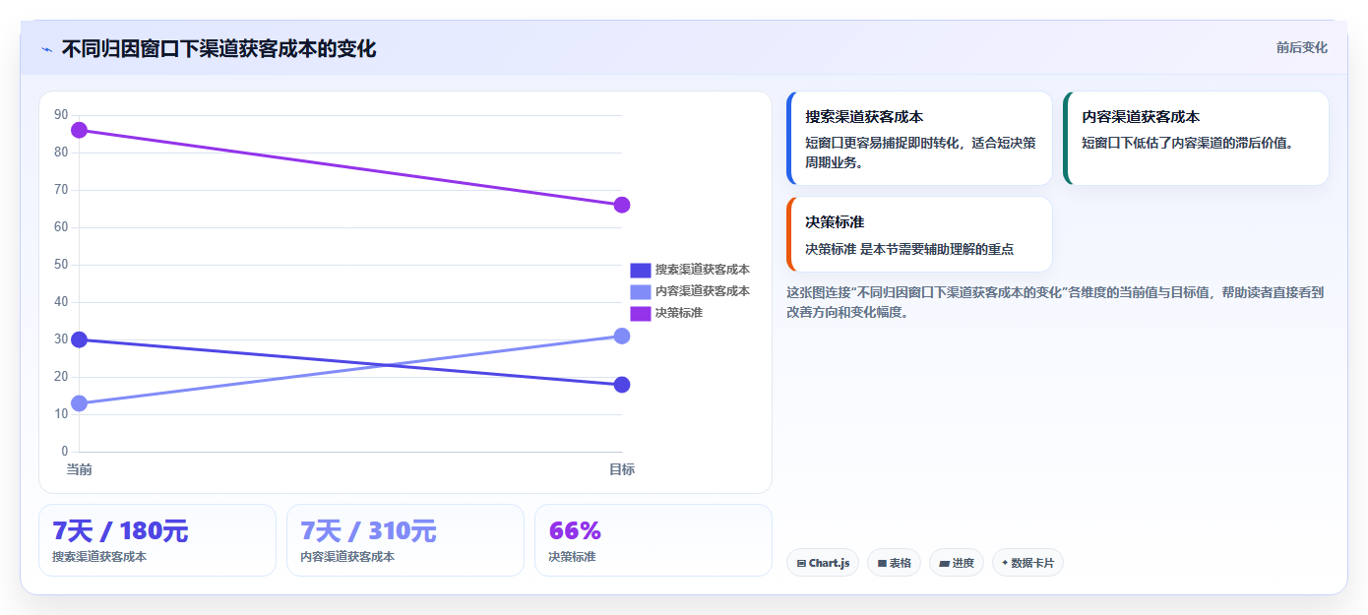Open the 内容渠道获客成本 info card
Image resolution: width=1368 pixels, height=615 pixels.
tap(1196, 139)
